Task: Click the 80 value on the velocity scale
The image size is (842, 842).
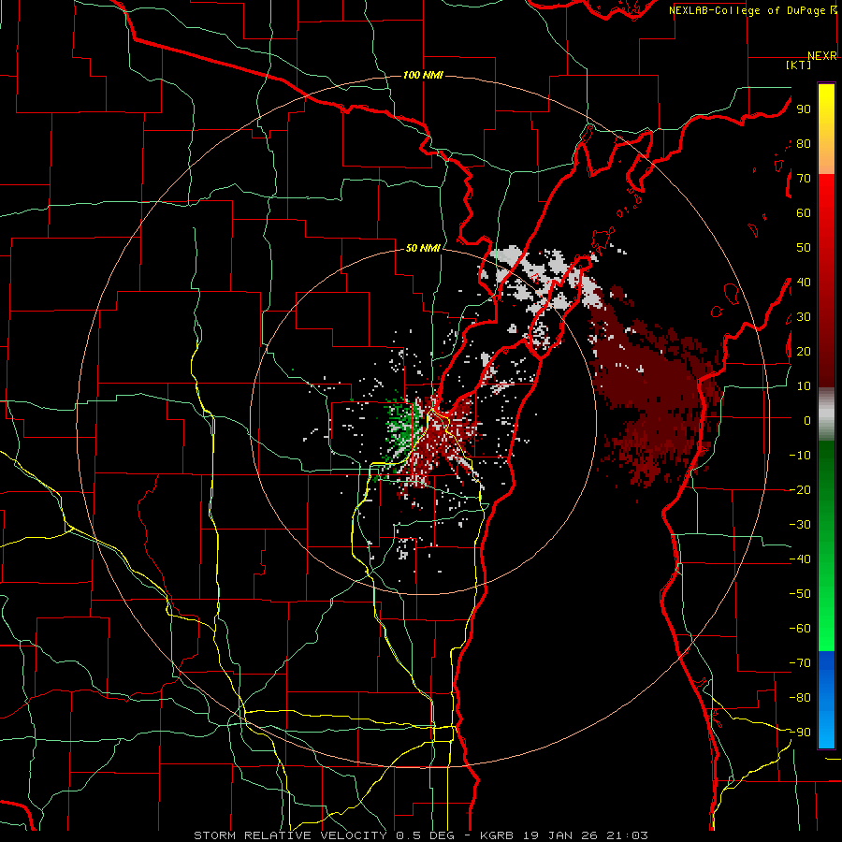Action: (804, 143)
